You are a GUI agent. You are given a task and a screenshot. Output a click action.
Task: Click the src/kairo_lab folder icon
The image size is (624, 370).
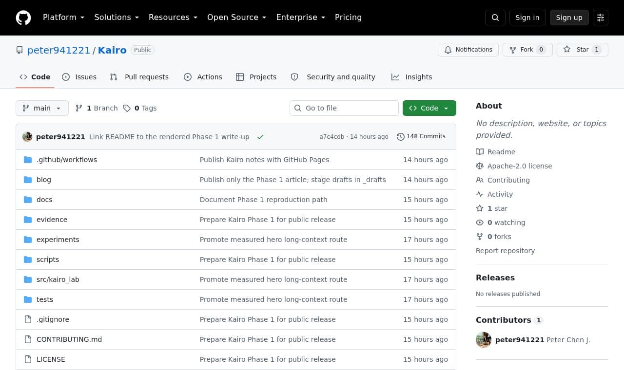28,279
